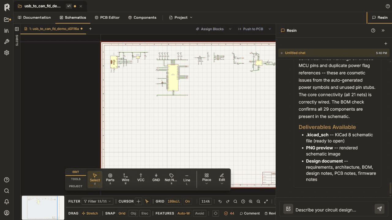Click the undo arrow in bottom toolbar

(220, 201)
